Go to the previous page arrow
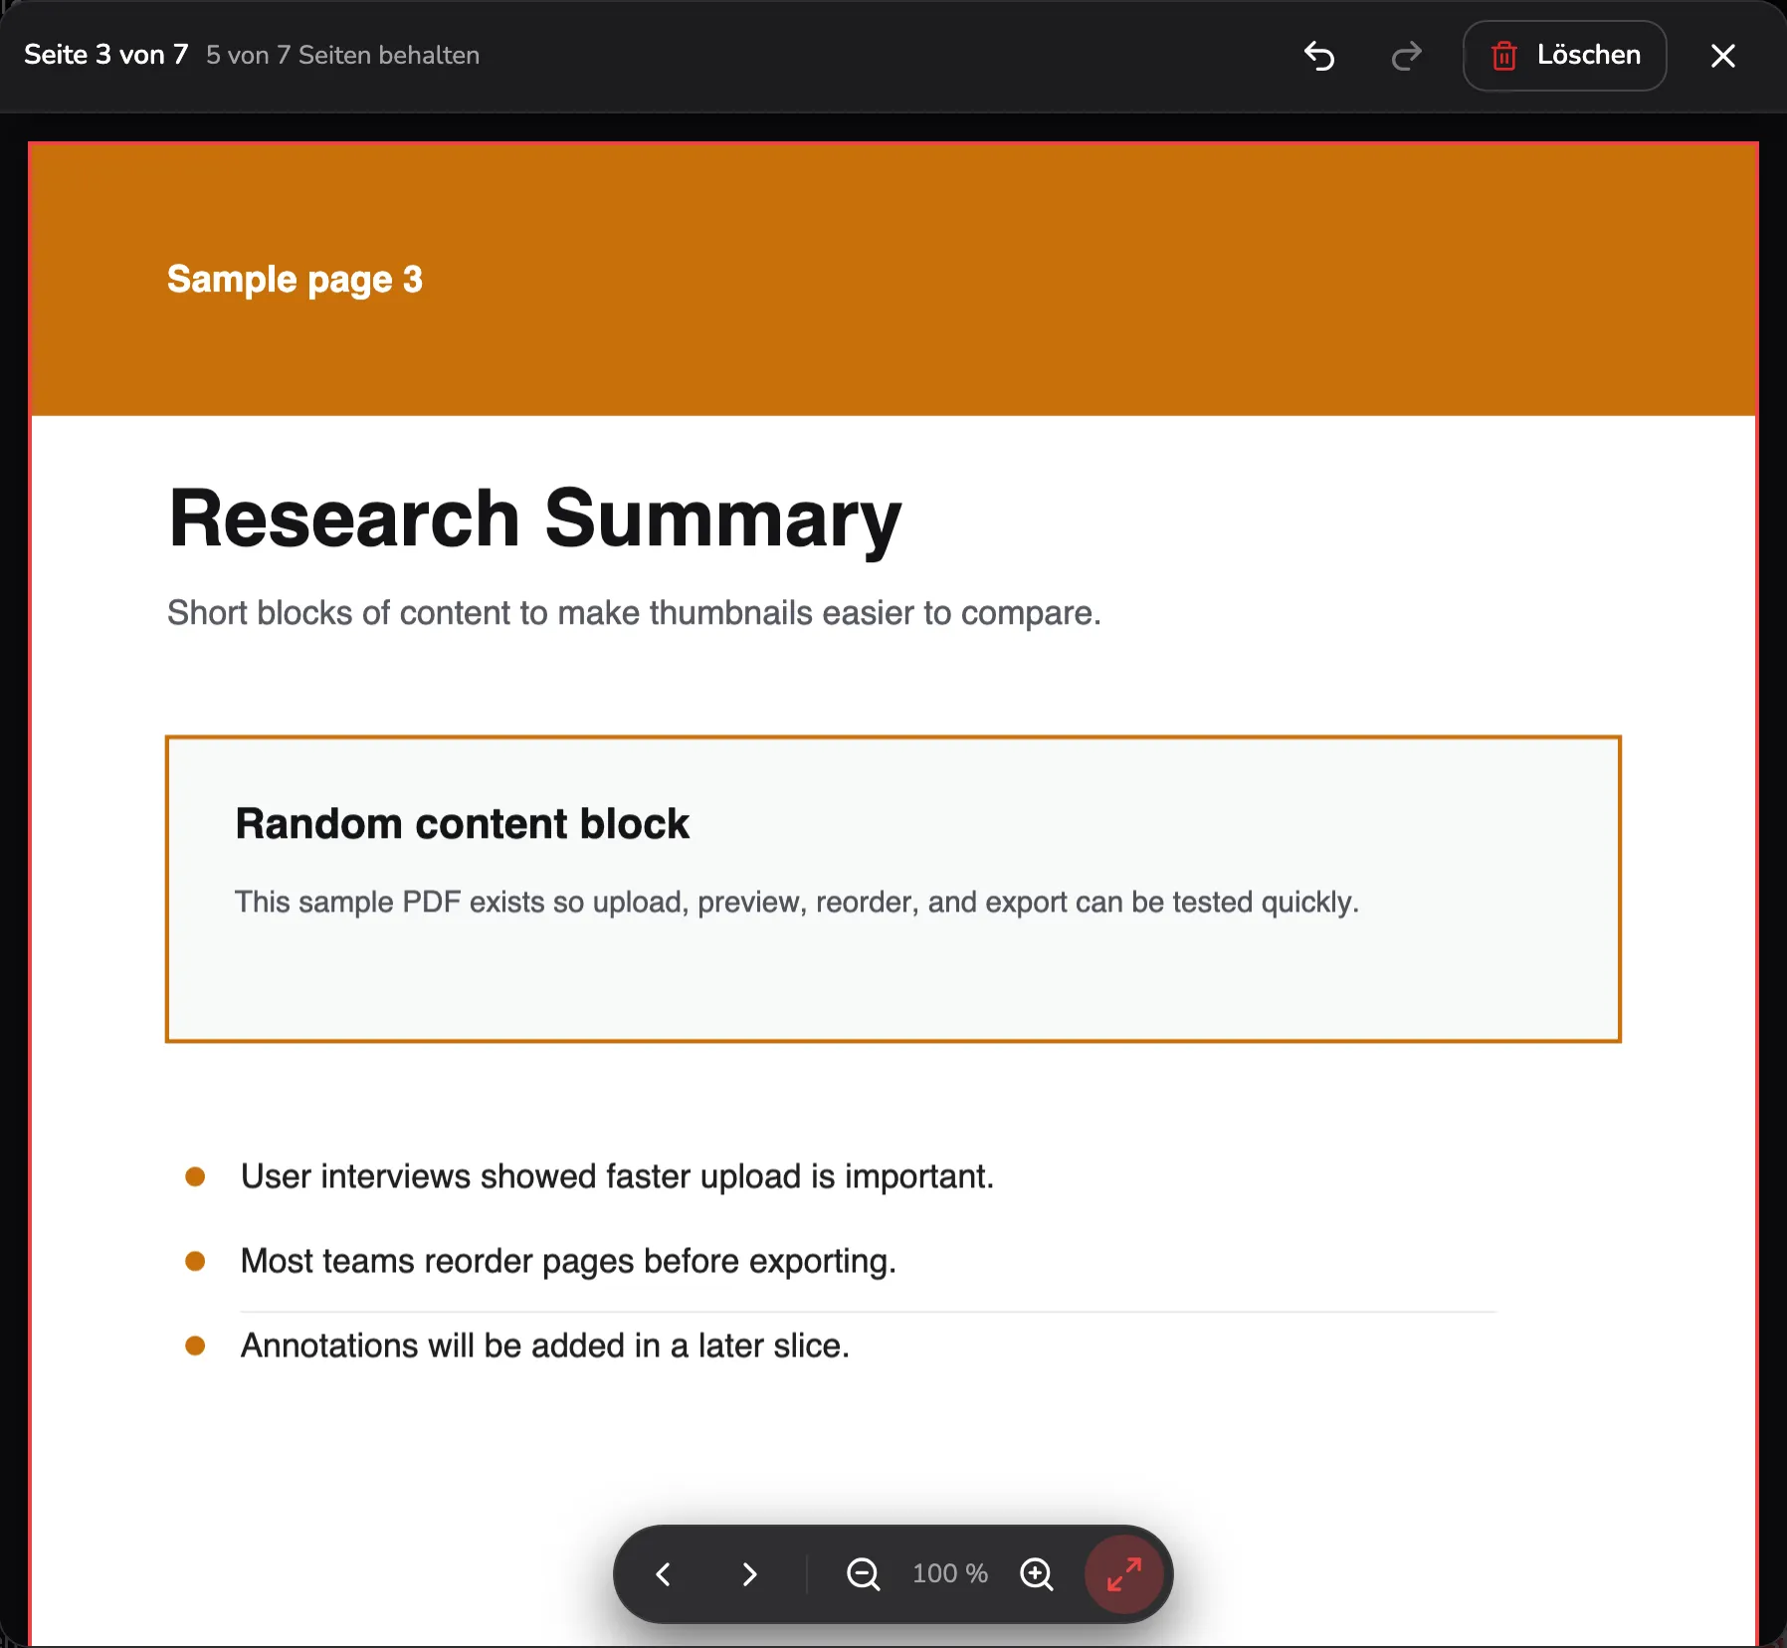Screen dimensions: 1787x1648 click(x=664, y=1573)
